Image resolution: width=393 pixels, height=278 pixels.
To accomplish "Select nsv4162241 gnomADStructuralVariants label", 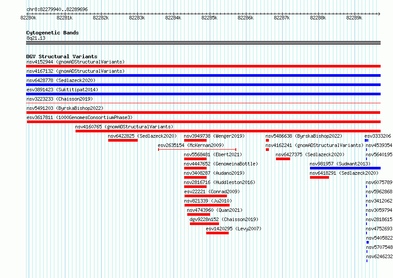I will click(x=314, y=145).
